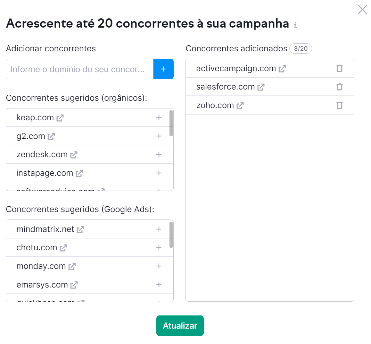Screen dimensions: 371x344
Task: Add g2.com to added competitors
Action: click(x=159, y=136)
